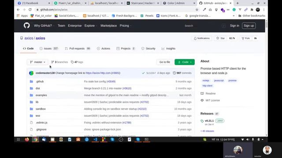Switch to the Code tab

tap(28, 49)
